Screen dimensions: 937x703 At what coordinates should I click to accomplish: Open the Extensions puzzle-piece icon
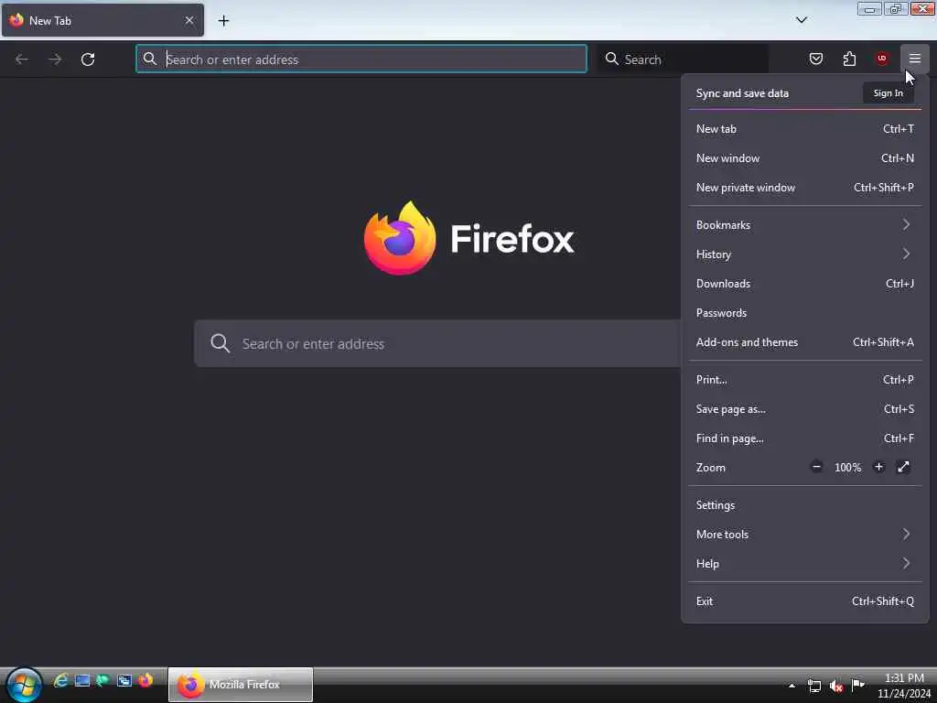(x=849, y=59)
